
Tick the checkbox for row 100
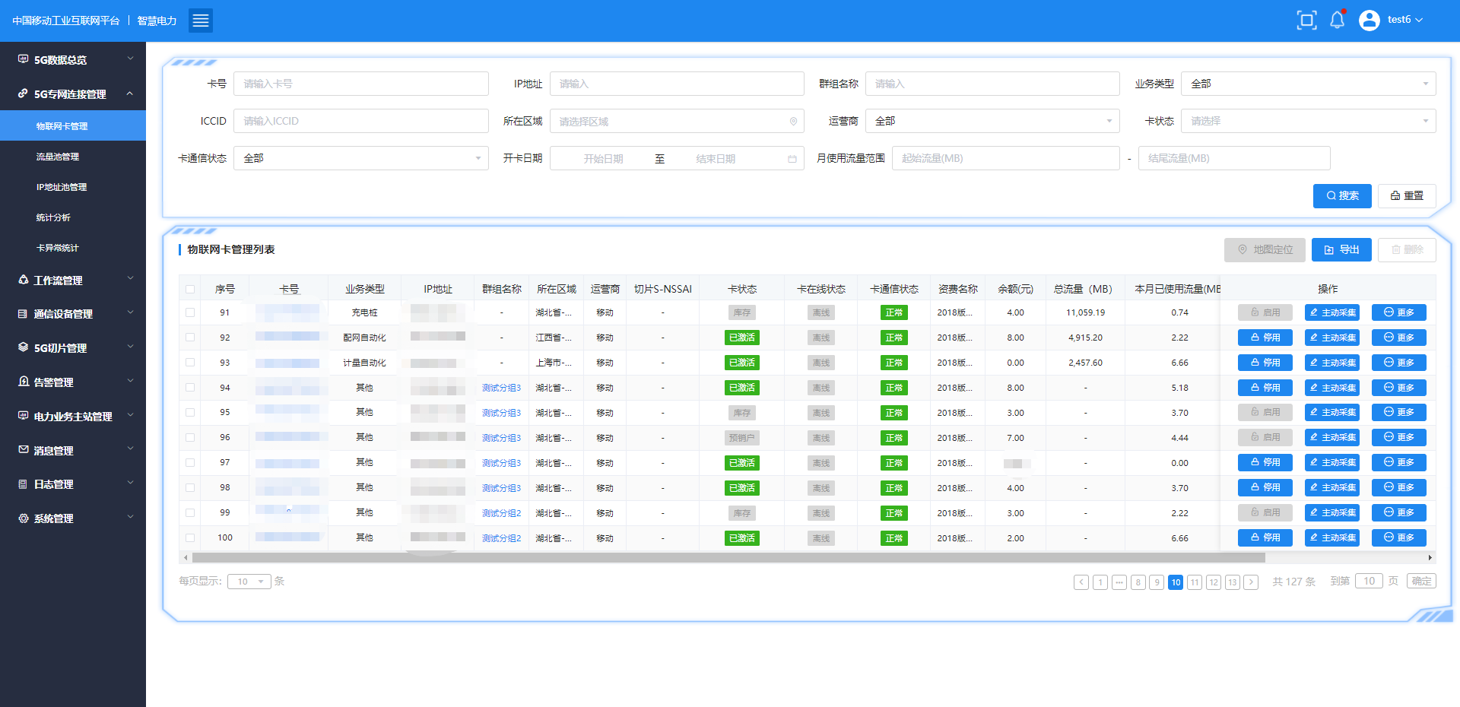point(190,538)
